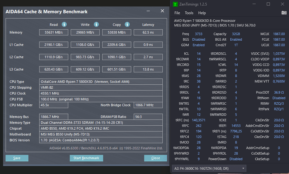This screenshot has width=289, height=174.
Task: Close the AIDA64 window with the X
Action: click(x=162, y=11)
